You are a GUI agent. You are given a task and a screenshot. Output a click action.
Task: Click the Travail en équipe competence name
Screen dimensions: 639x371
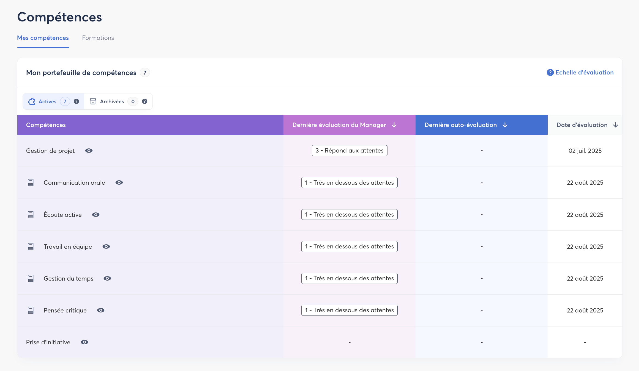click(68, 247)
